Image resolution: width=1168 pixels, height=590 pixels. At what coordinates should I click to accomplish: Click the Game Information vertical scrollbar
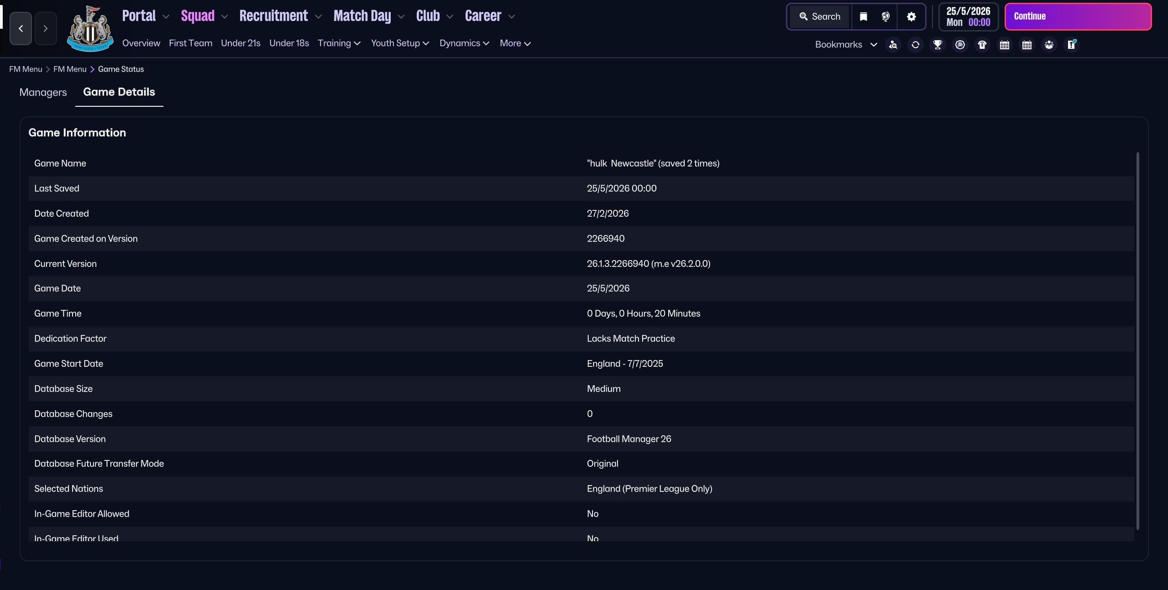pos(1137,341)
